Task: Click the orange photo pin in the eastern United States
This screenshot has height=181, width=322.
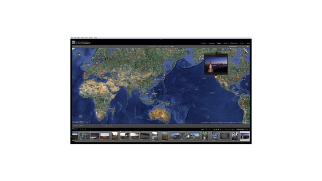Action: (238, 77)
